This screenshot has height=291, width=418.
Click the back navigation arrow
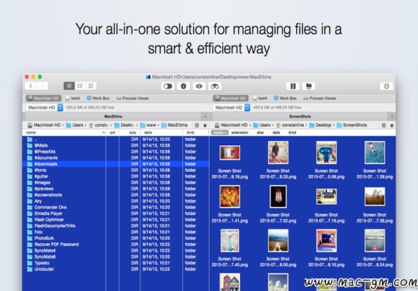31,86
